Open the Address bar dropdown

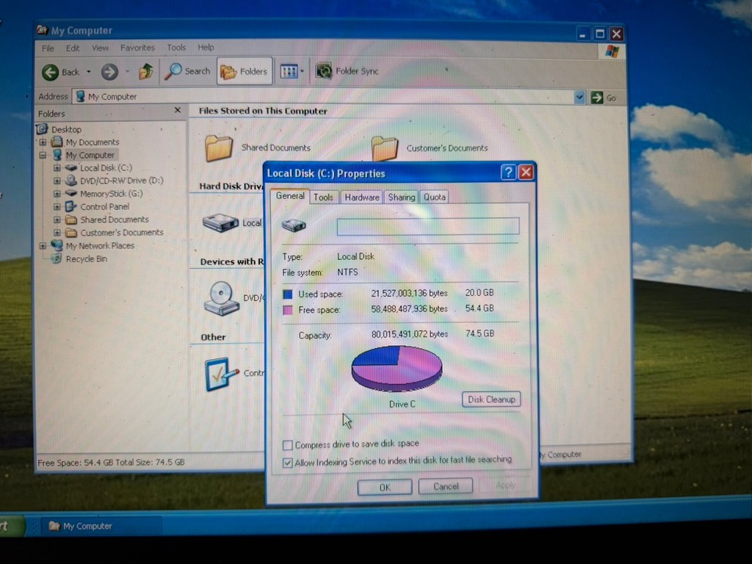point(579,98)
